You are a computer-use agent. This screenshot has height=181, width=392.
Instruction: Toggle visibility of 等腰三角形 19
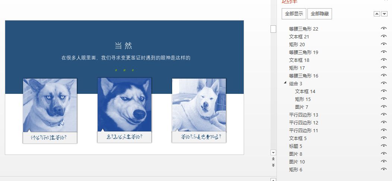coord(383,52)
